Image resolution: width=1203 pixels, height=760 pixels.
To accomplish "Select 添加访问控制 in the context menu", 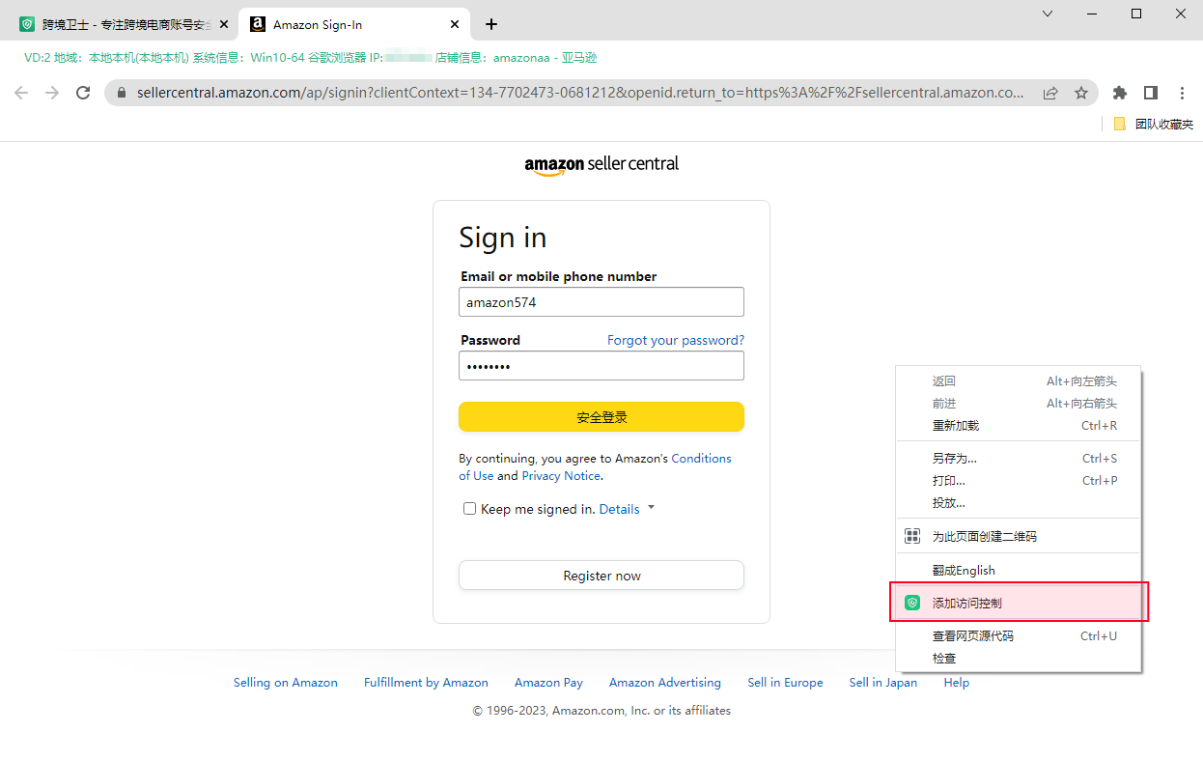I will pyautogui.click(x=1019, y=603).
